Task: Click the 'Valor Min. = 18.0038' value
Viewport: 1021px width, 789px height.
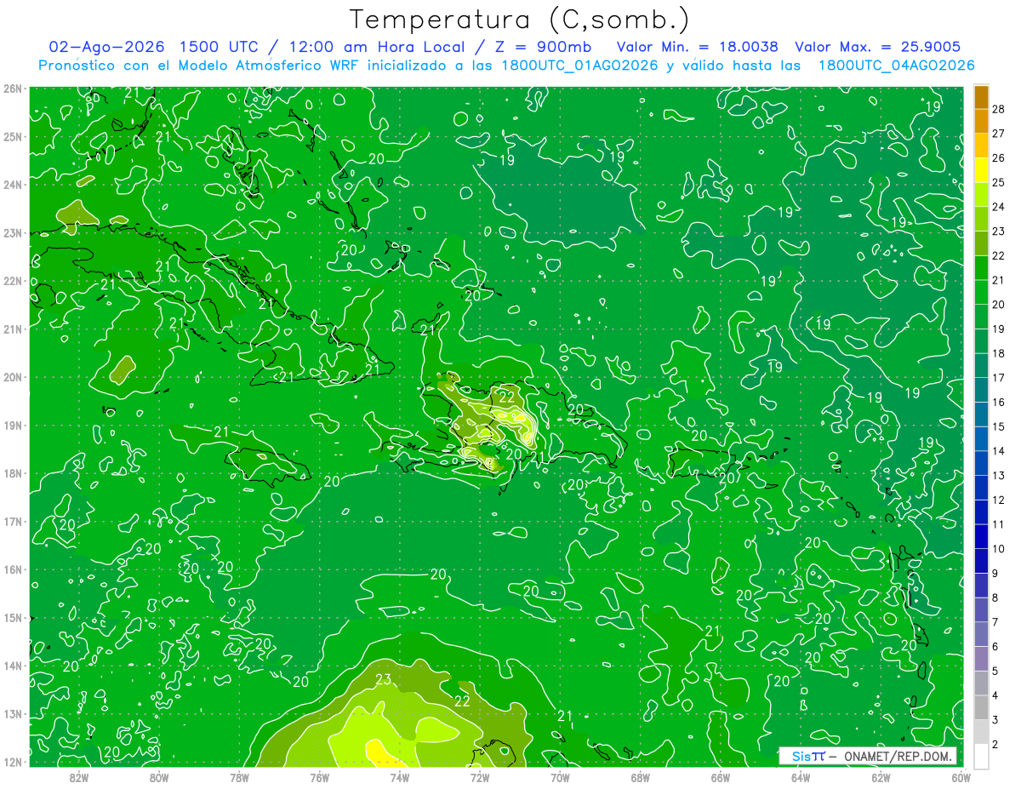Action: [x=698, y=47]
